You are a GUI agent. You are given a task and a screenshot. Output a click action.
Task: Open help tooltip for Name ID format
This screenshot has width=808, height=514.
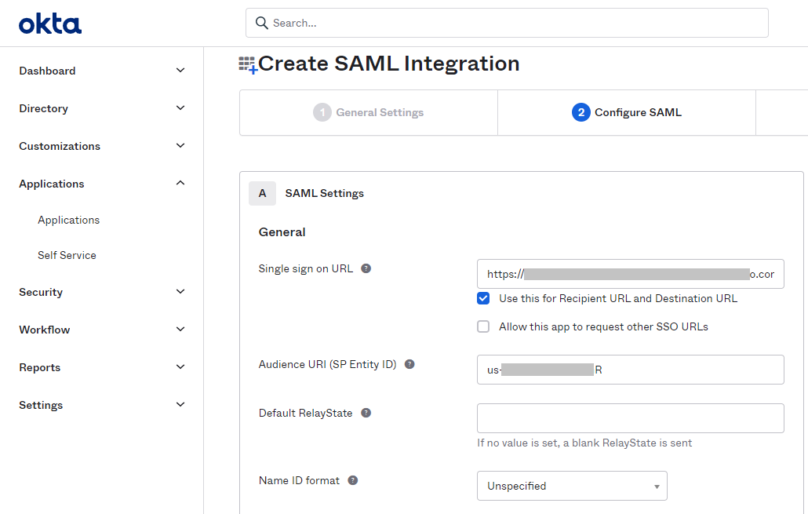click(351, 479)
